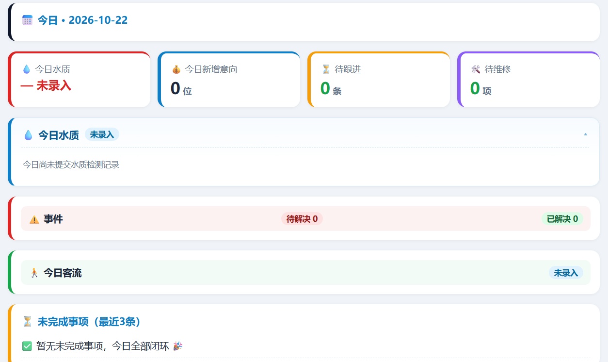608x362 pixels.
Task: Expand the 今日客流 section row
Action: pos(305,273)
